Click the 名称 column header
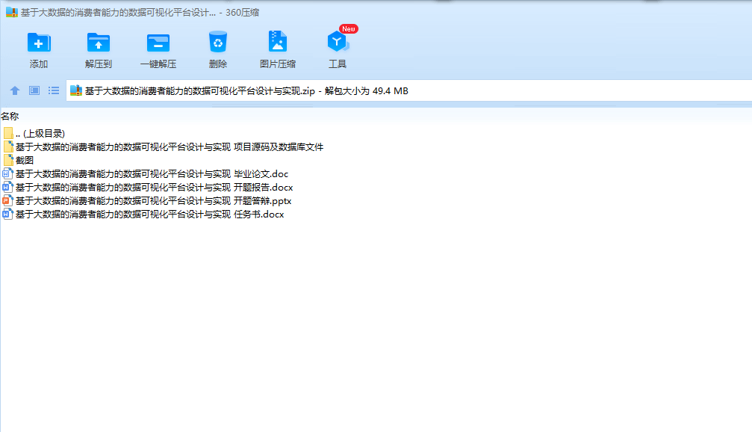 10,116
